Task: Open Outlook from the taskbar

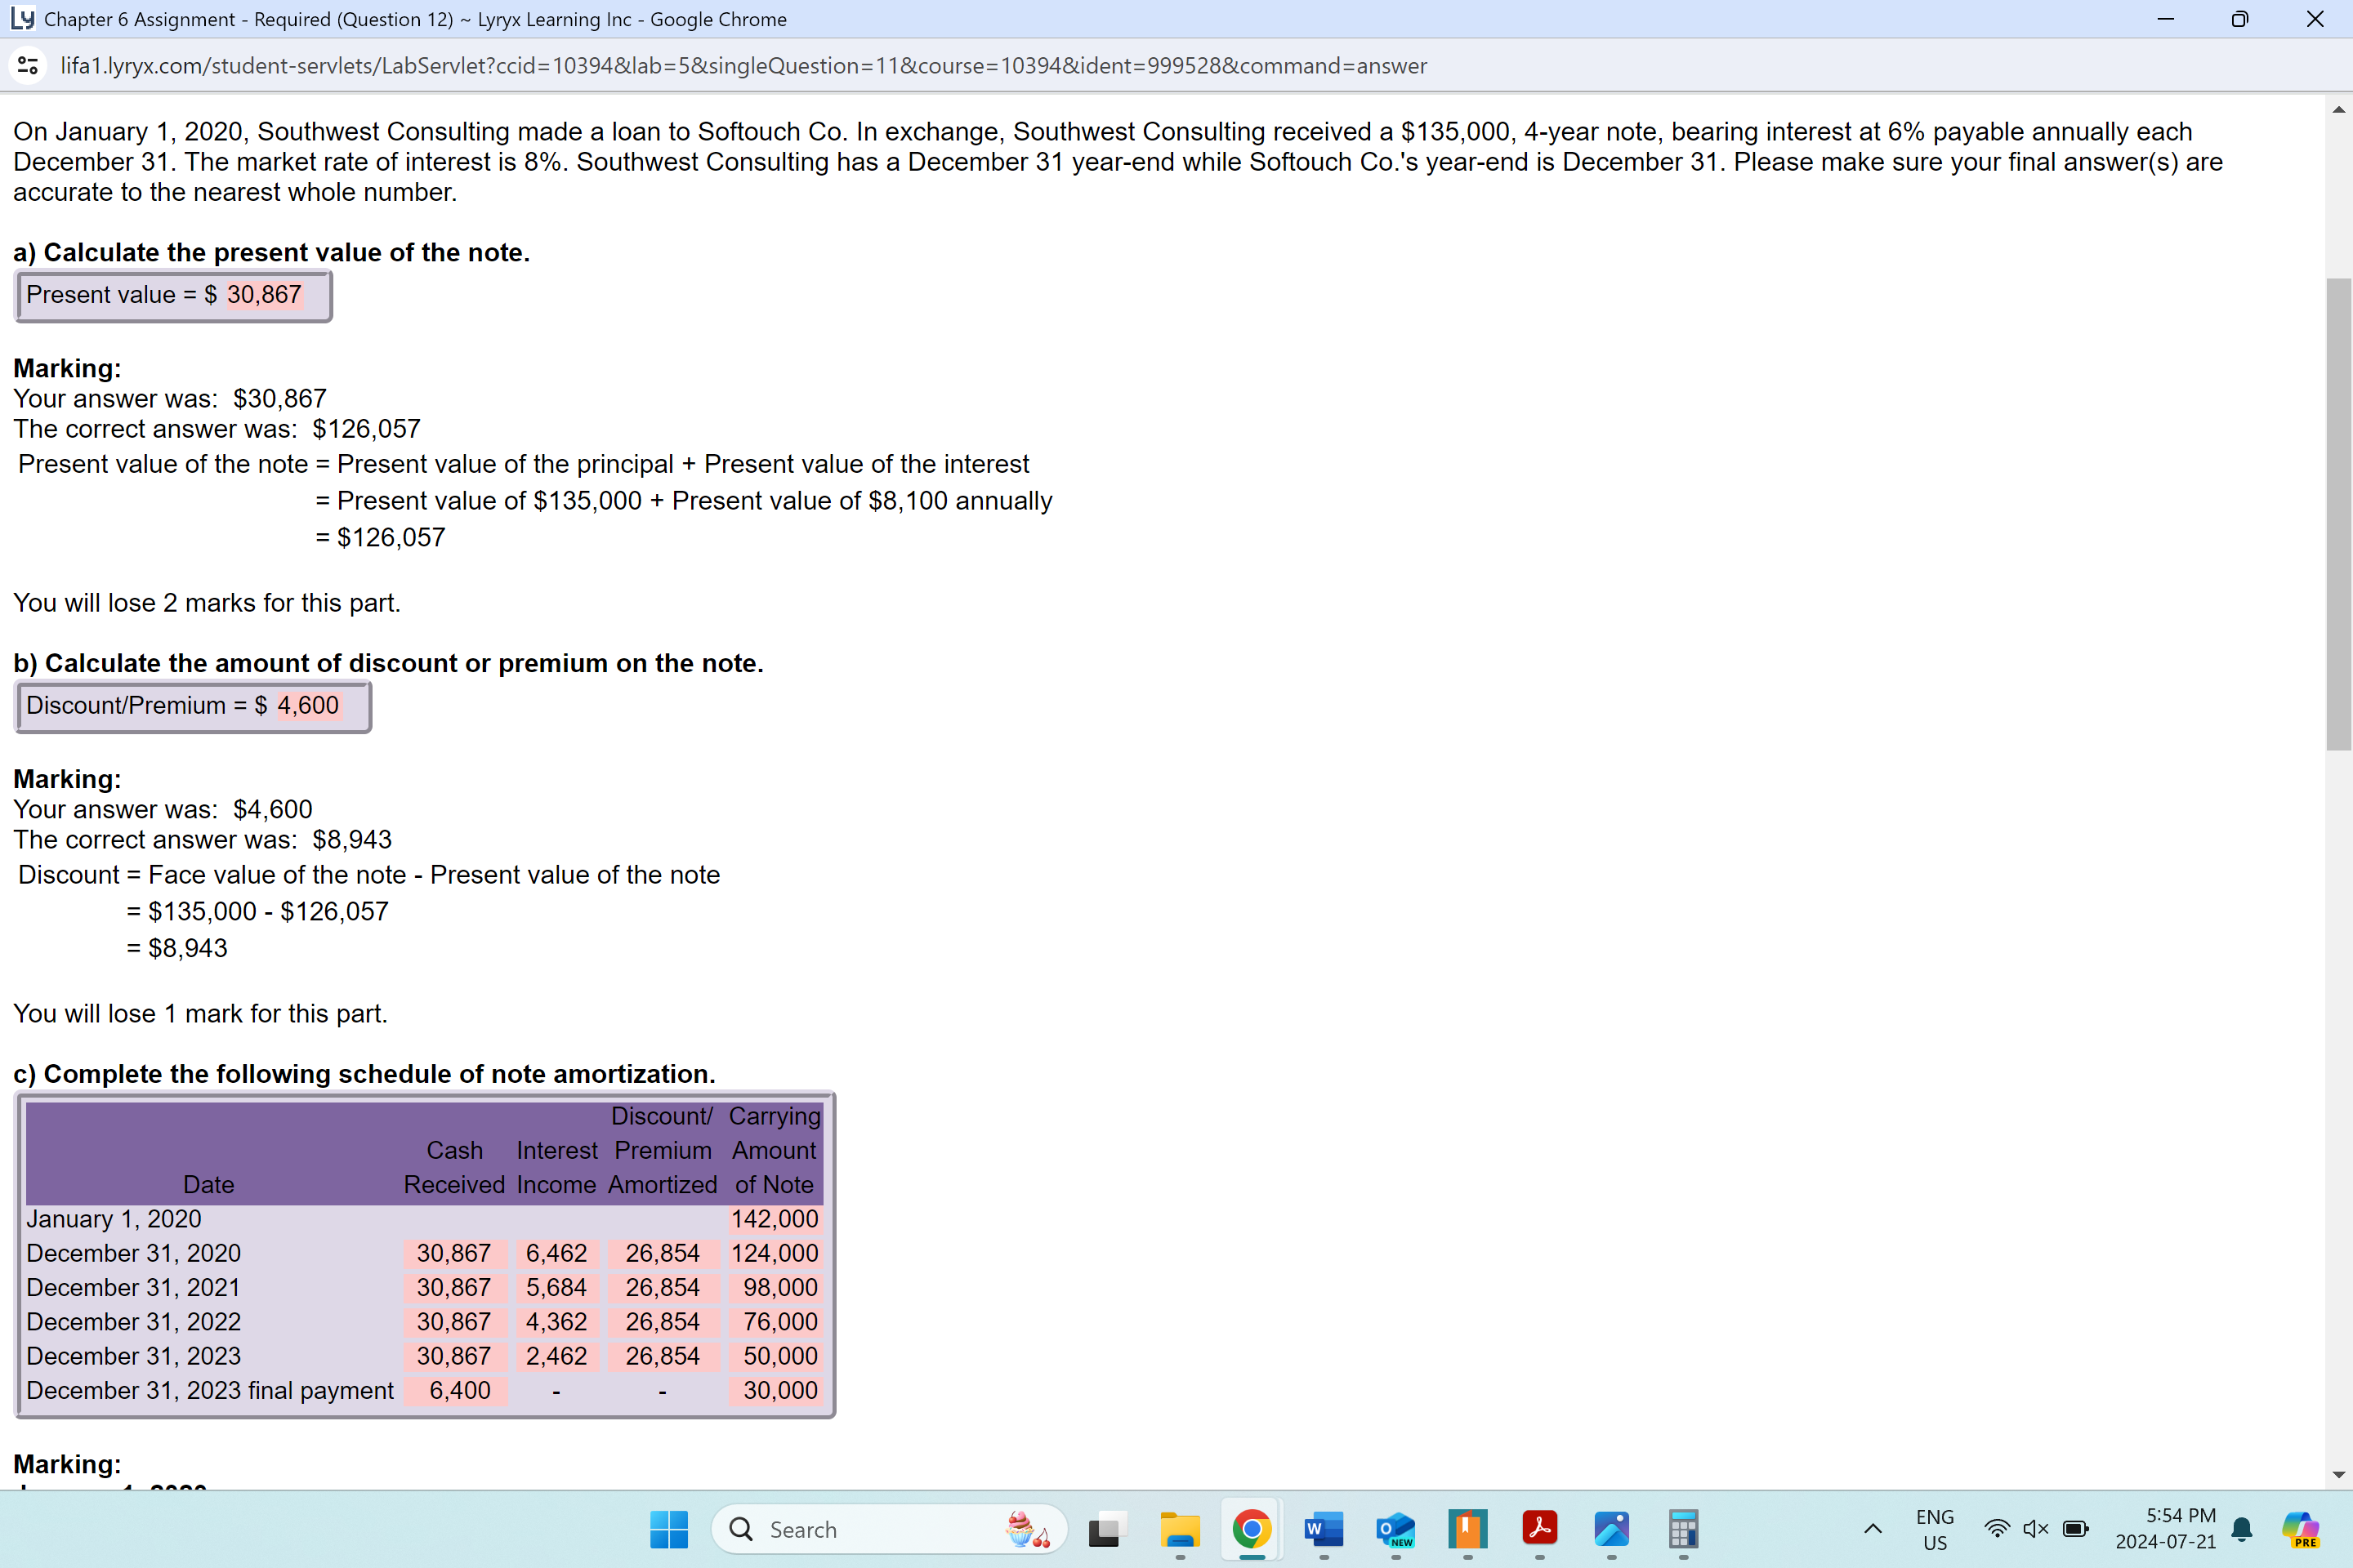Action: pyautogui.click(x=1395, y=1530)
